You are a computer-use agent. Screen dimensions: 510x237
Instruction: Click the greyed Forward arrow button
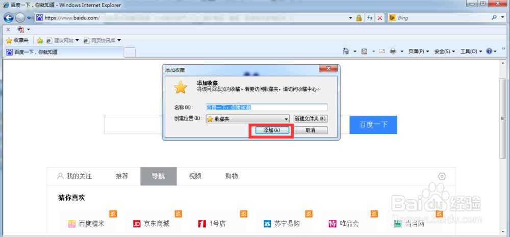20,17
